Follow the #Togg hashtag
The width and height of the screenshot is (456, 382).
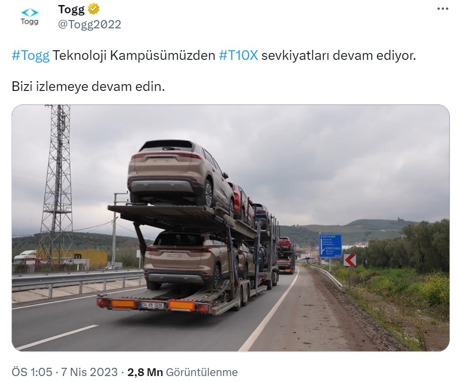coord(31,55)
